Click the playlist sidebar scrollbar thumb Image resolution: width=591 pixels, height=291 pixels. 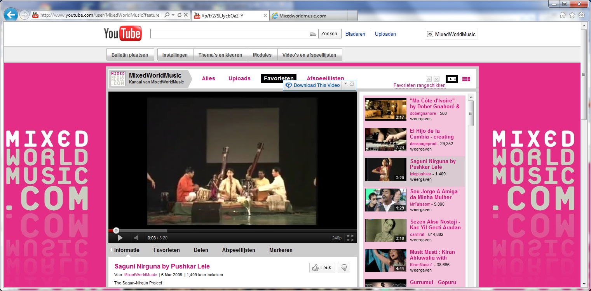coord(471,113)
